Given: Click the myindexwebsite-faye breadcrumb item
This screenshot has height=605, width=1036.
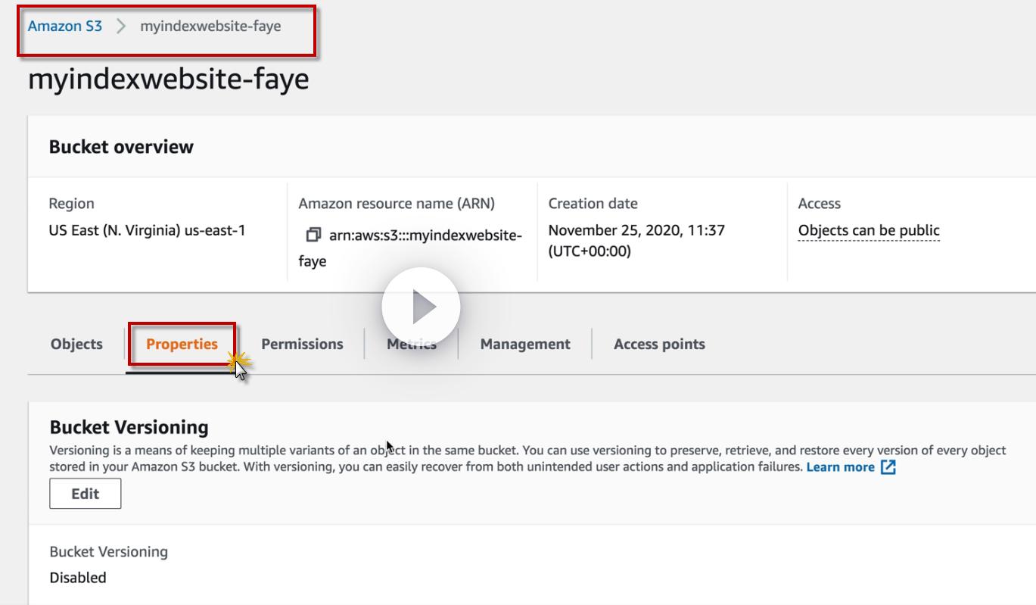Looking at the screenshot, I should pos(210,27).
